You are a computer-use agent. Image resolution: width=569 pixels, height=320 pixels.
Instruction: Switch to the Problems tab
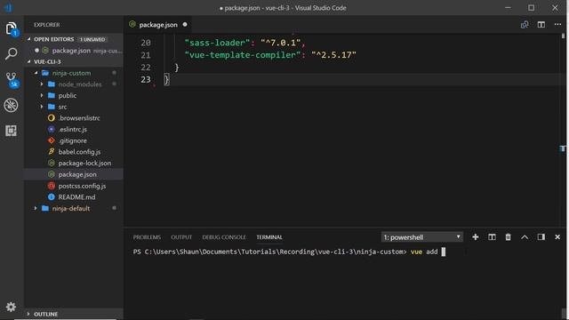[x=147, y=237]
